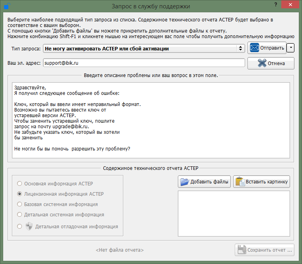Click the cross icon on Отмена
This screenshot has width=302, height=264.
(x=262, y=63)
